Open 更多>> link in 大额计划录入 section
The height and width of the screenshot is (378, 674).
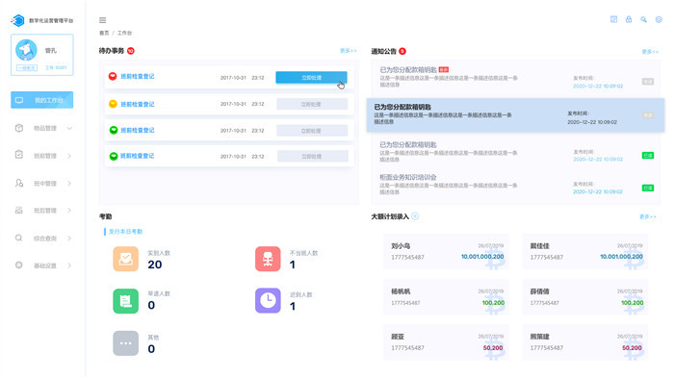click(647, 216)
